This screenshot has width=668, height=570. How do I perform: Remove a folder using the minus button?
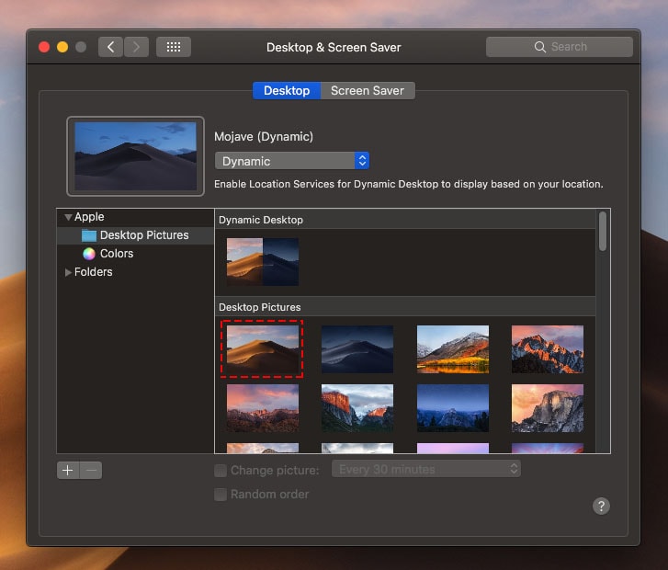(x=91, y=470)
